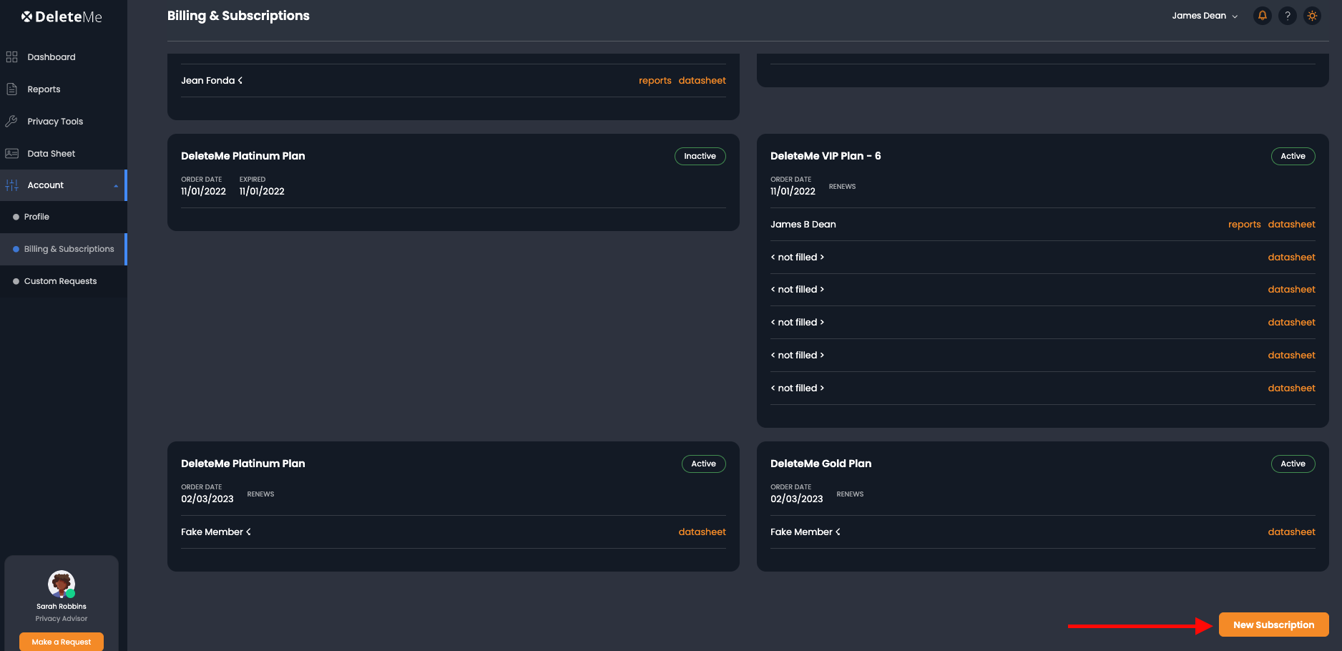Image resolution: width=1342 pixels, height=651 pixels.
Task: Open datasheet link for James B Dean
Action: click(x=1291, y=224)
